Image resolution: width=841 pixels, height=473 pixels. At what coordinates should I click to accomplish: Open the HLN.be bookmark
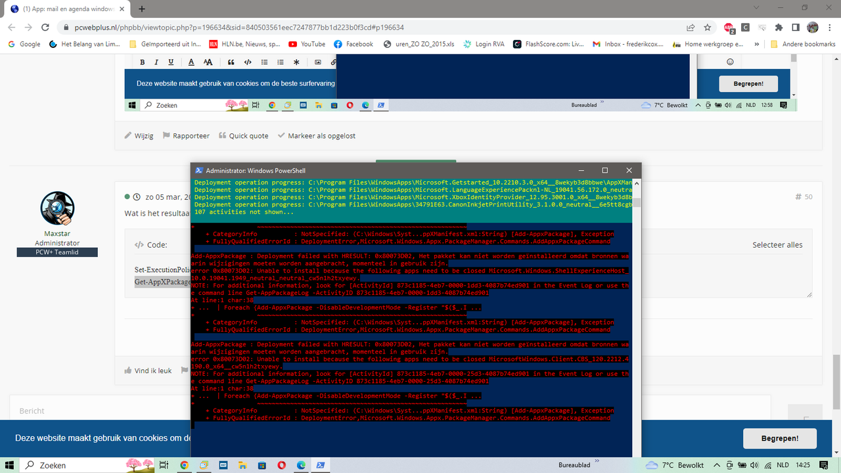pyautogui.click(x=244, y=44)
